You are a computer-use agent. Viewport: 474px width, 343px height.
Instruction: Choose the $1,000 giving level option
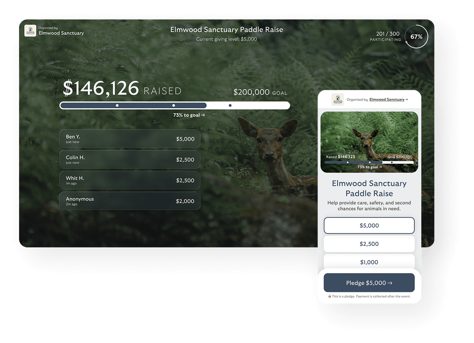(369, 262)
